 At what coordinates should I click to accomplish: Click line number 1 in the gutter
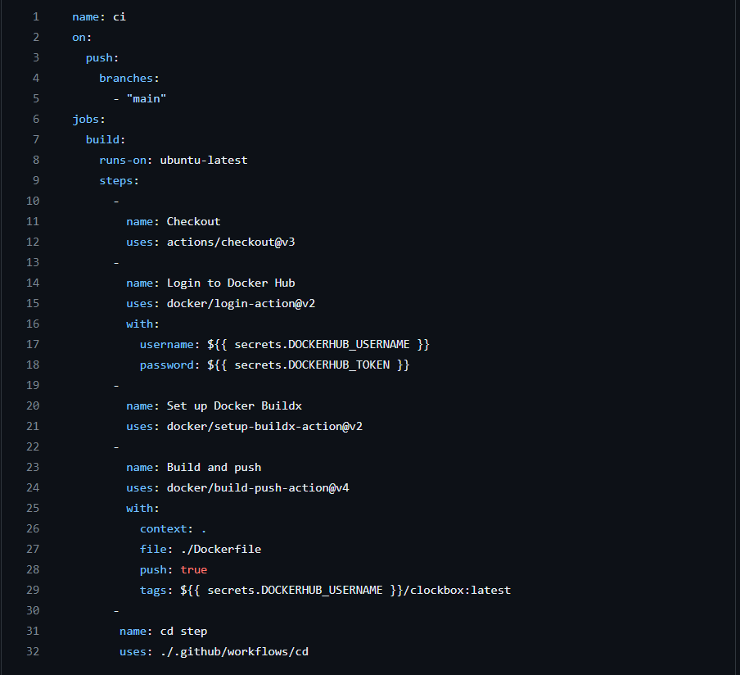(34, 16)
